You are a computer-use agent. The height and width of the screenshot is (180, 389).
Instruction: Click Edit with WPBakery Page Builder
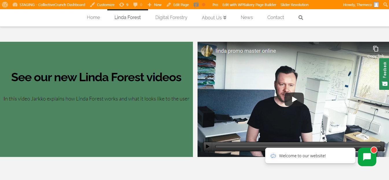tap(249, 5)
